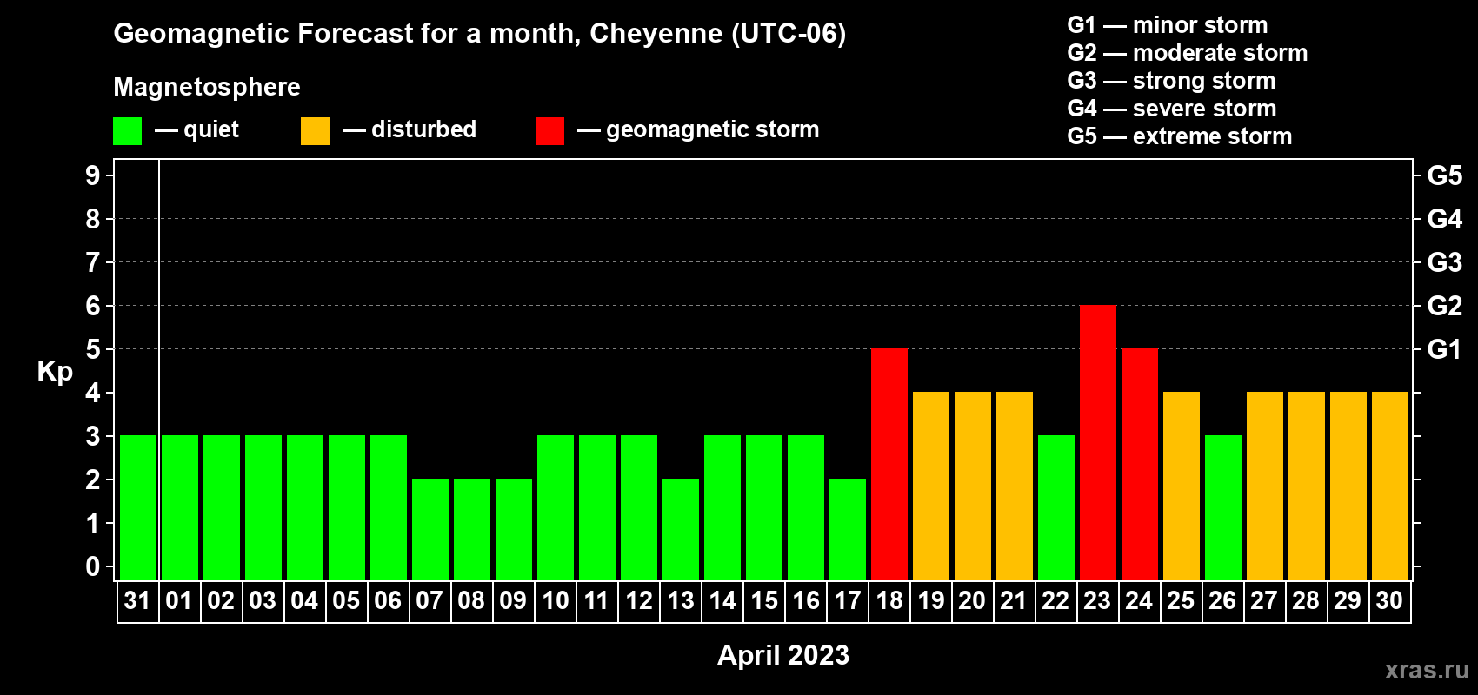This screenshot has width=1478, height=695.
Task: Click the date label 01
Action: click(179, 601)
